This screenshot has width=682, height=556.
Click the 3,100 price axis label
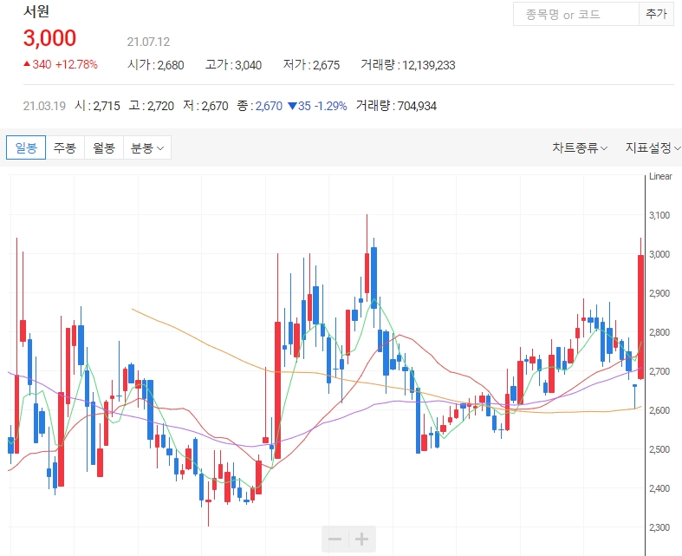(659, 215)
